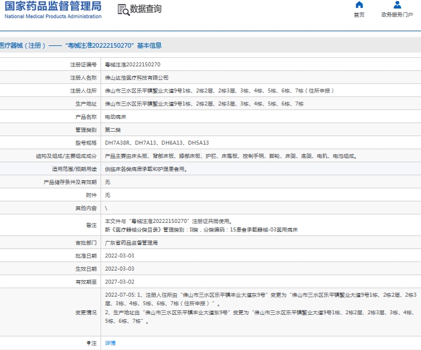Click the 结构及组成/主要组成成分 label
421x350 pixels.
[x=66, y=156]
